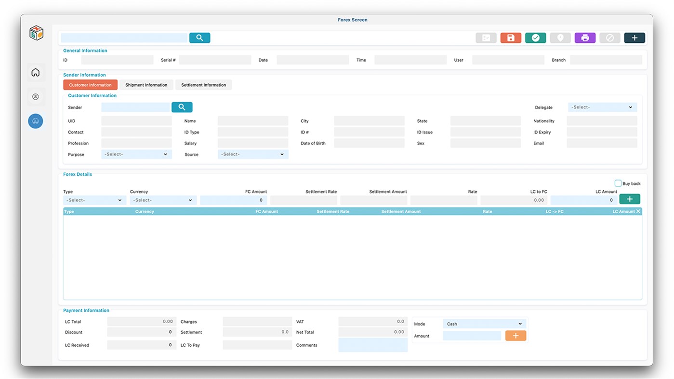Open the location pin icon on the toolbar
Viewport: 674px width, 379px height.
tap(560, 38)
